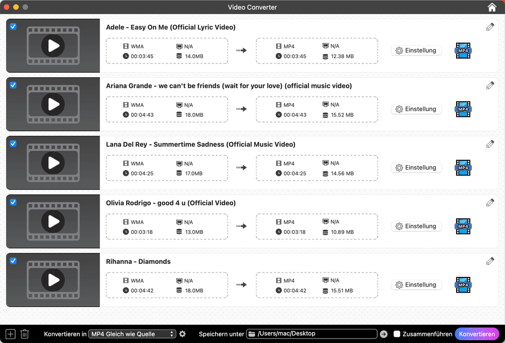Image resolution: width=505 pixels, height=343 pixels.
Task: Click the MP4 icon on the Ariana Grande row
Action: pos(463,109)
